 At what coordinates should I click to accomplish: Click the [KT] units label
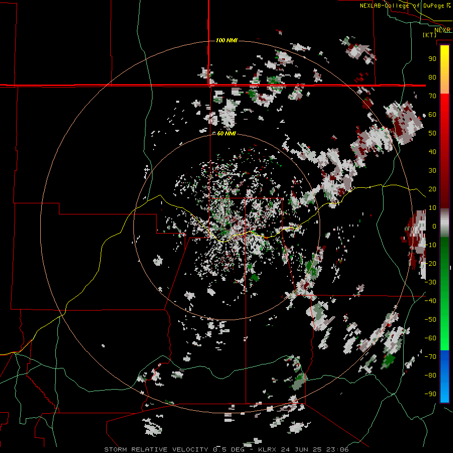click(430, 35)
